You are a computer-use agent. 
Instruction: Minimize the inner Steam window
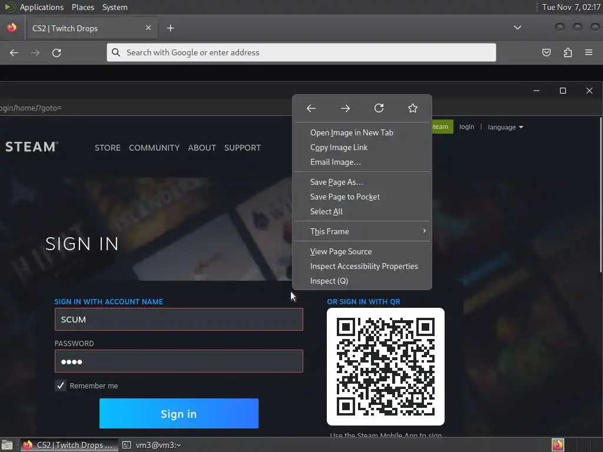point(536,91)
